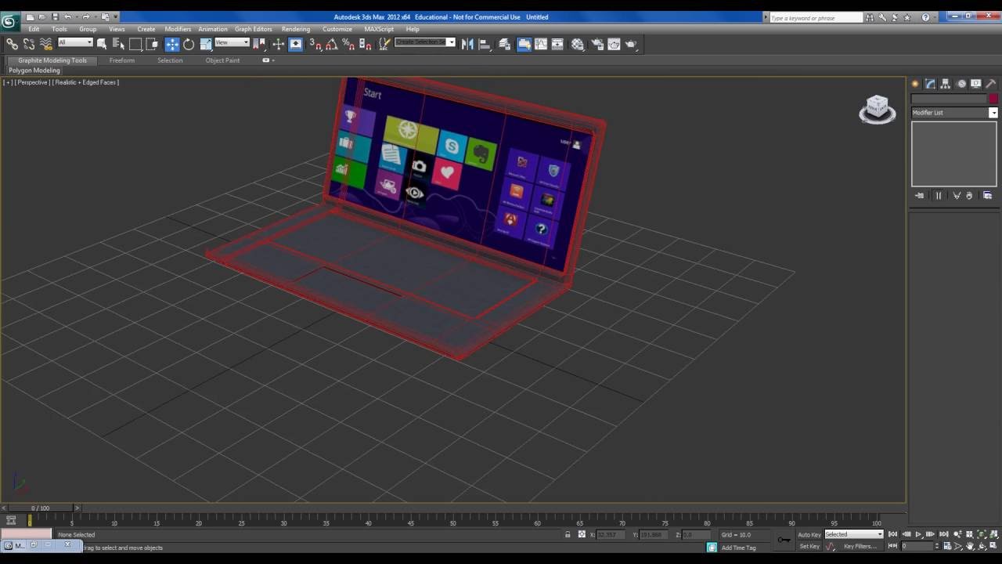The image size is (1002, 564).
Task: Open the Rendered Frame Window
Action: (x=614, y=45)
